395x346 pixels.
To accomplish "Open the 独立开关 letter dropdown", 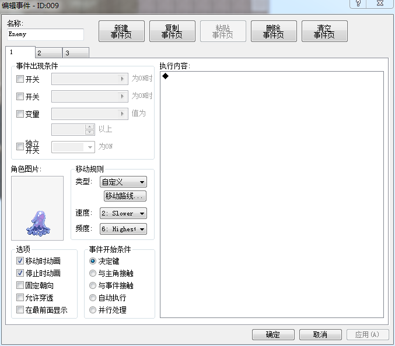I will click(73, 147).
